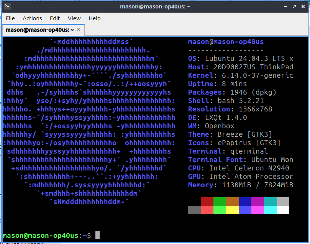The height and width of the screenshot is (244, 310).
Task: Click the 'CPU: Intel Celeron N2940' line
Action: (238, 168)
